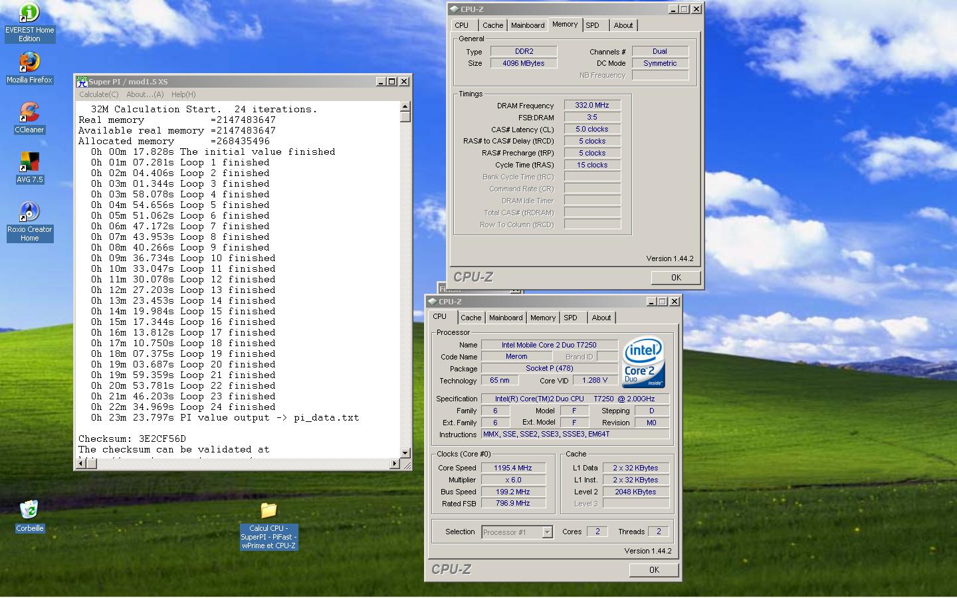Click the Intel Core 2 Duo logo

coord(643,363)
